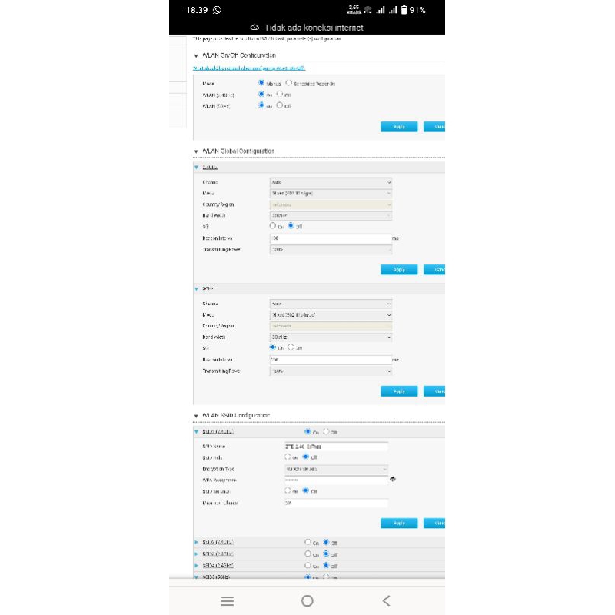Turn SSID2 (2.4GHz) On

point(308,542)
